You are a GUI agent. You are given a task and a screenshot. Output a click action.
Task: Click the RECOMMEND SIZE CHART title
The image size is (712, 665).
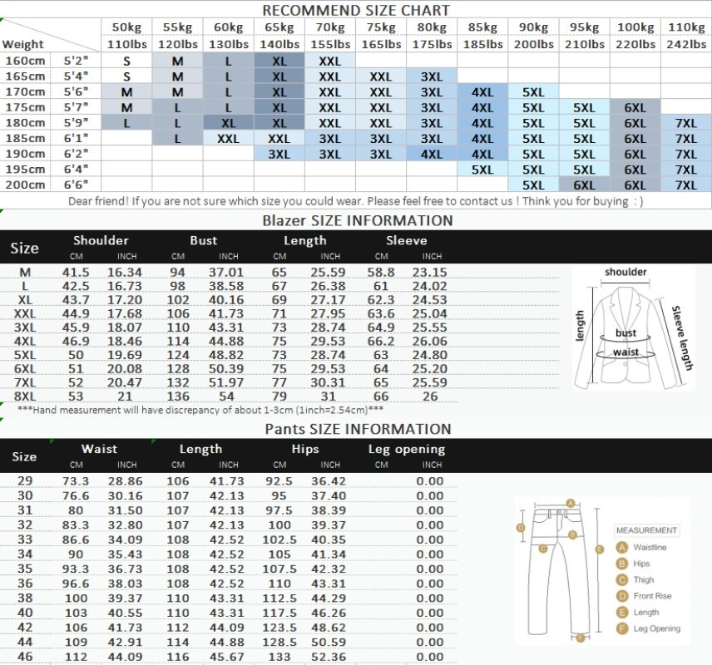pos(356,10)
